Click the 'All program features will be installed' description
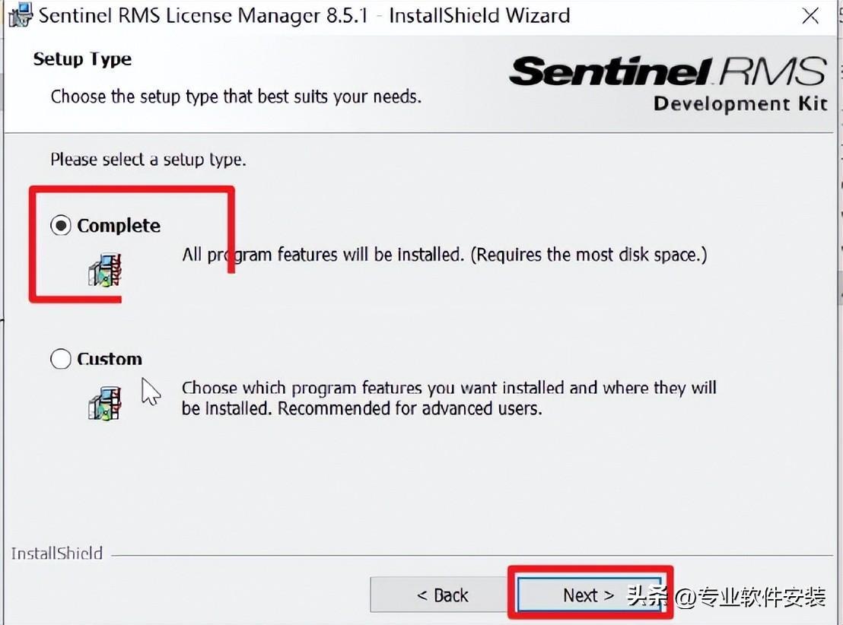 pyautogui.click(x=444, y=255)
